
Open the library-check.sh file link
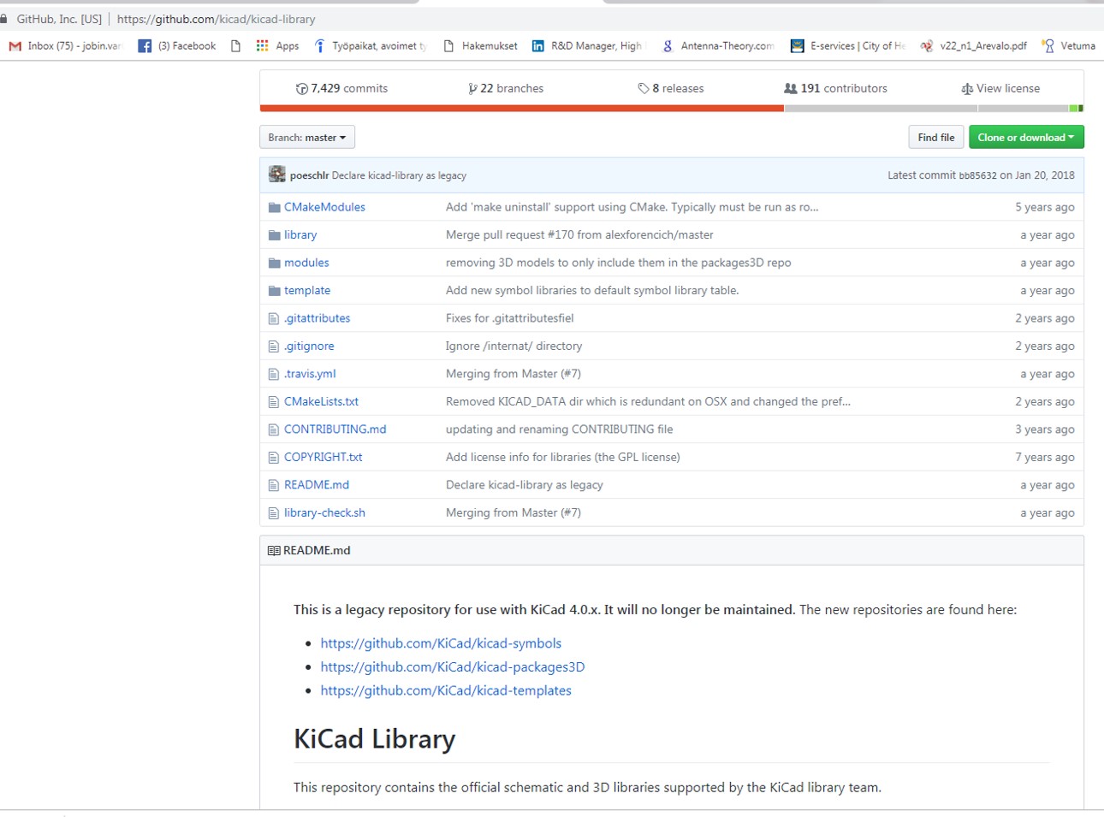324,513
